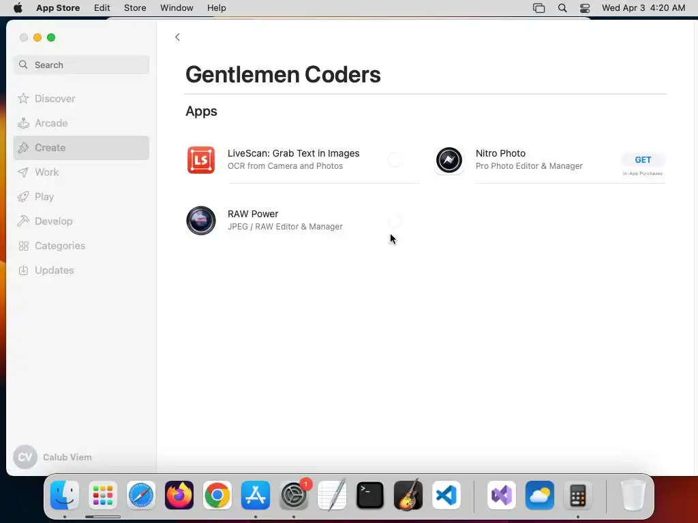
Task: Open the Play section
Action: click(81, 197)
